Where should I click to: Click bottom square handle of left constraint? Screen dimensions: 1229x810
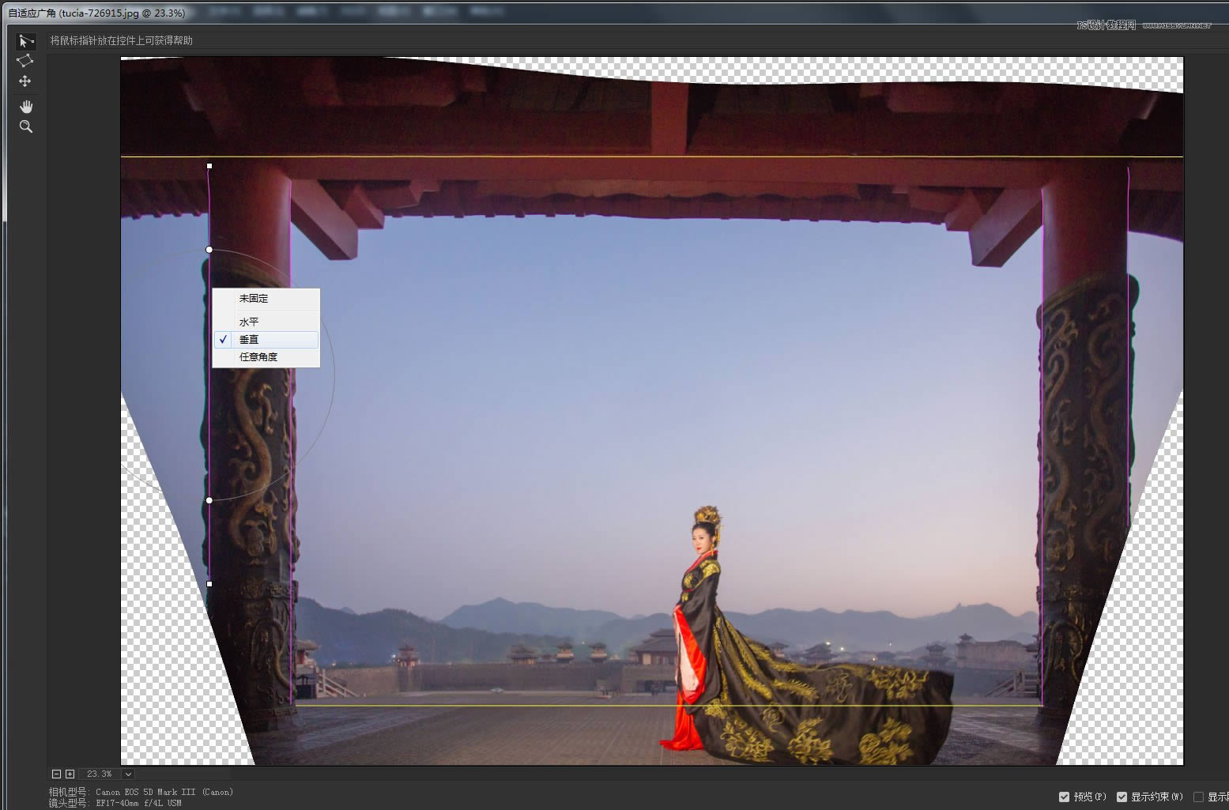click(209, 584)
